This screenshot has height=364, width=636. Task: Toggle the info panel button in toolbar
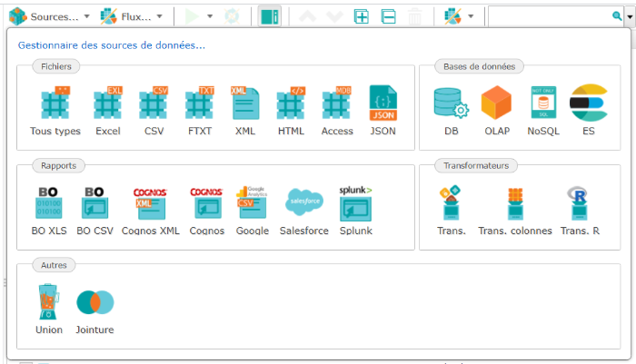tap(269, 16)
